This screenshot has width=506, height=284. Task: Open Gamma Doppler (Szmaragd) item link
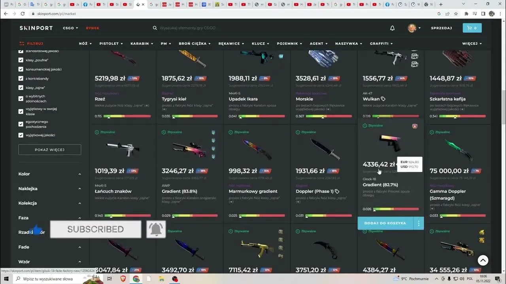tap(448, 194)
